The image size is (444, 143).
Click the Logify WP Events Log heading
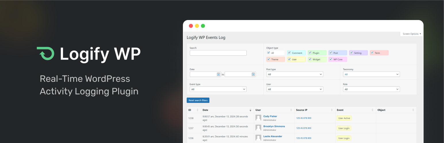(206, 37)
